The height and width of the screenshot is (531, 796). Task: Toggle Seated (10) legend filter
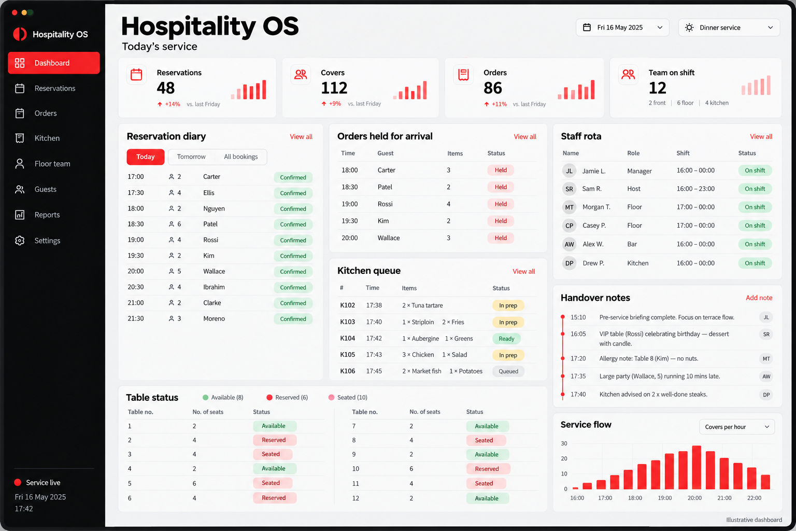[x=348, y=397]
